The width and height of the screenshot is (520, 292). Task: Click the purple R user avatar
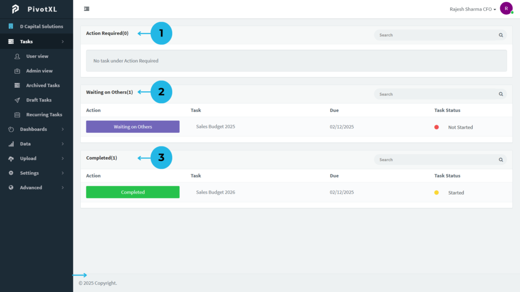tap(506, 9)
